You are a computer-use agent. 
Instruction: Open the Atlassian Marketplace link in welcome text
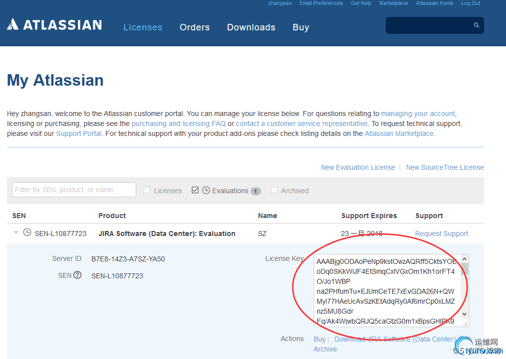[x=399, y=134]
